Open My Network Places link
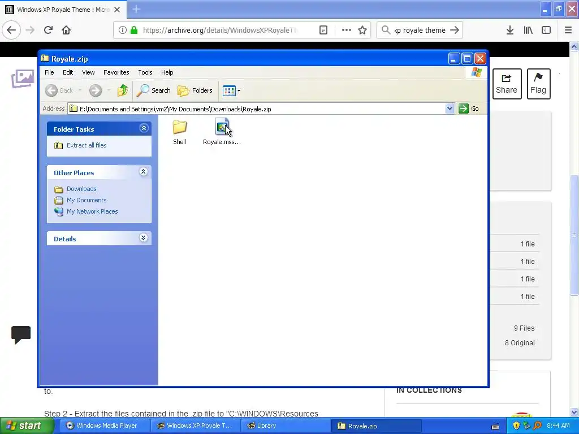This screenshot has height=434, width=579. tap(92, 211)
